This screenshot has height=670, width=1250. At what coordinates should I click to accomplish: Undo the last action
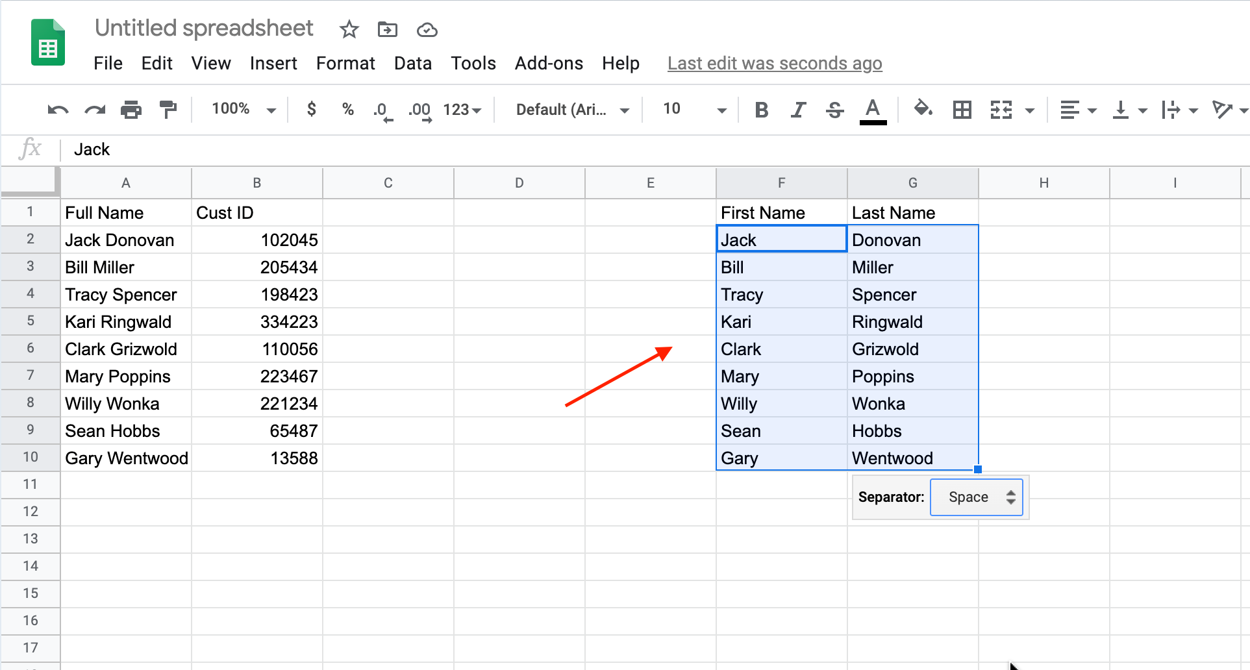coord(57,110)
